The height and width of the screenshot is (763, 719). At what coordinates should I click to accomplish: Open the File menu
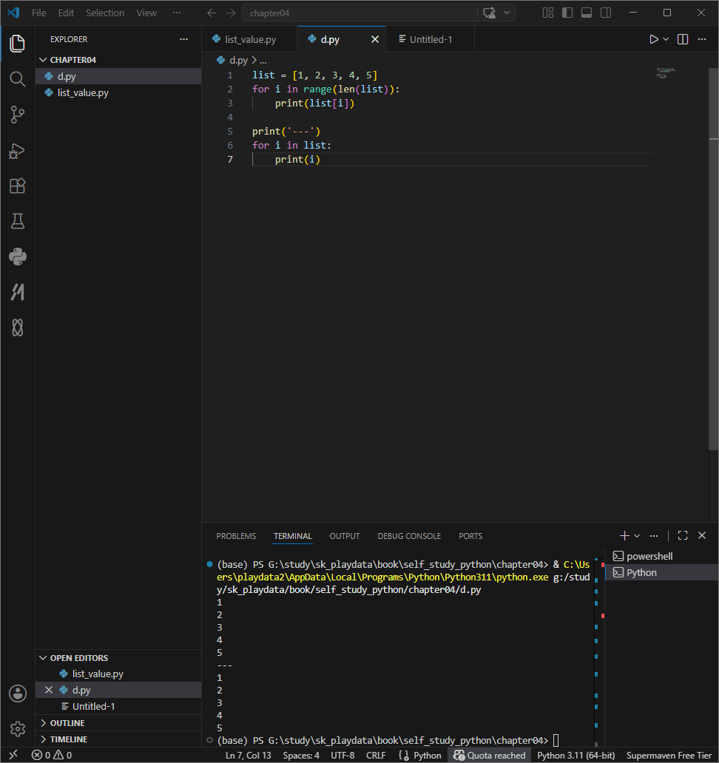point(39,13)
